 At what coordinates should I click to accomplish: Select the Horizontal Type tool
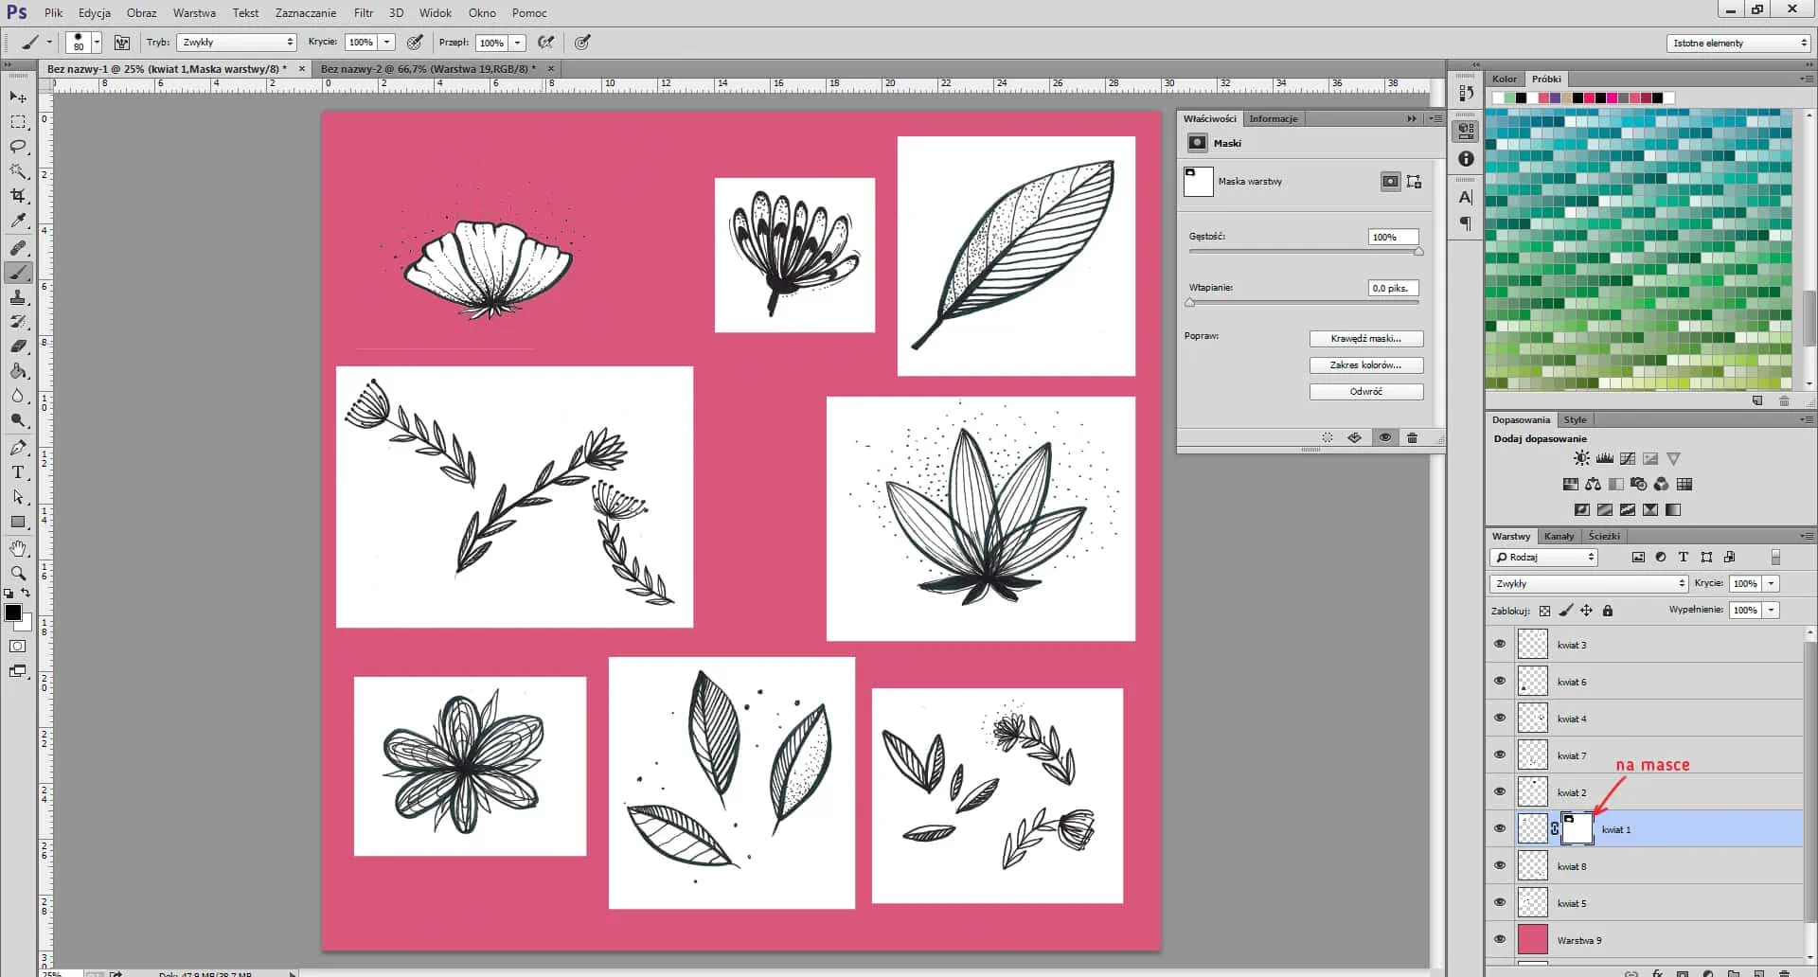coord(18,472)
